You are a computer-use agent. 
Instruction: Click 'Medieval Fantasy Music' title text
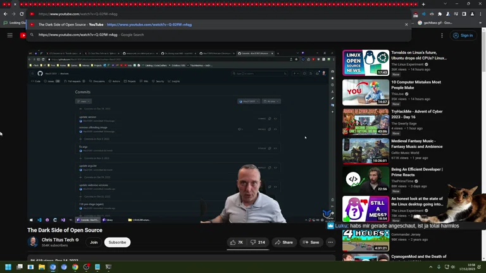coord(417,144)
